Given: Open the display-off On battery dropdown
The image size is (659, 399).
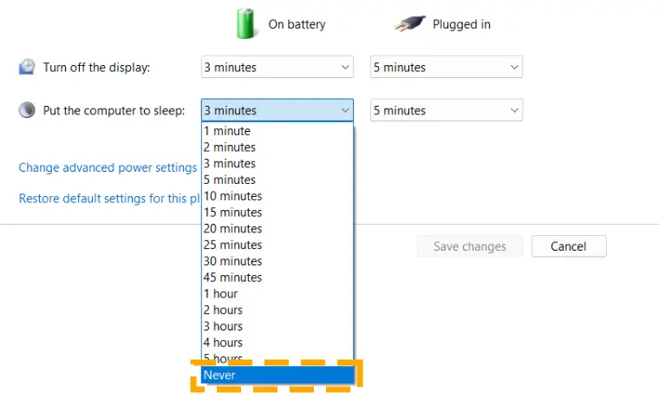Looking at the screenshot, I should [x=277, y=67].
